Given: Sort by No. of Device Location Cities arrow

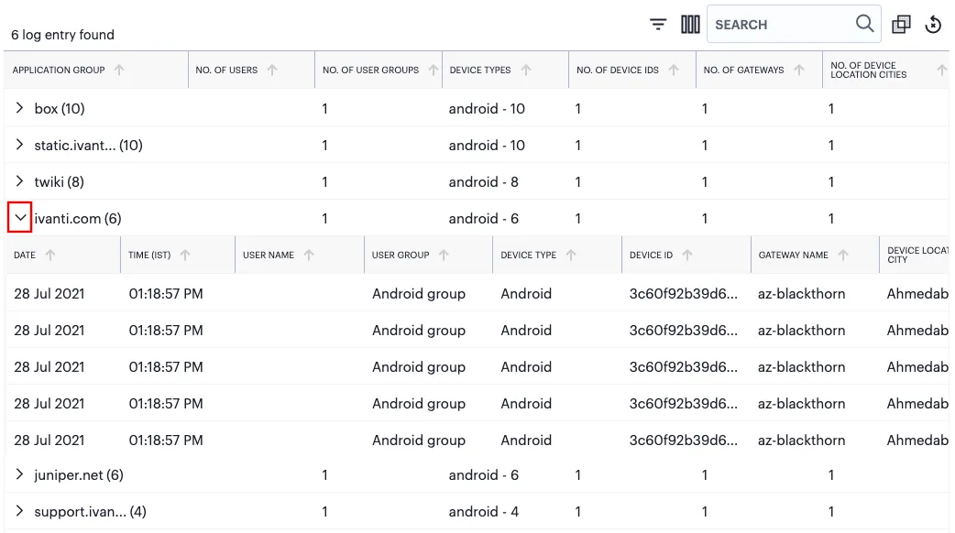Looking at the screenshot, I should (x=941, y=70).
